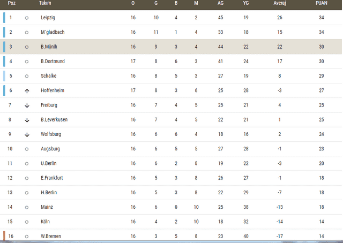This screenshot has width=343, height=243.
Task: Click the down arrow icon beside B.Leverkusen
Action: click(x=27, y=120)
